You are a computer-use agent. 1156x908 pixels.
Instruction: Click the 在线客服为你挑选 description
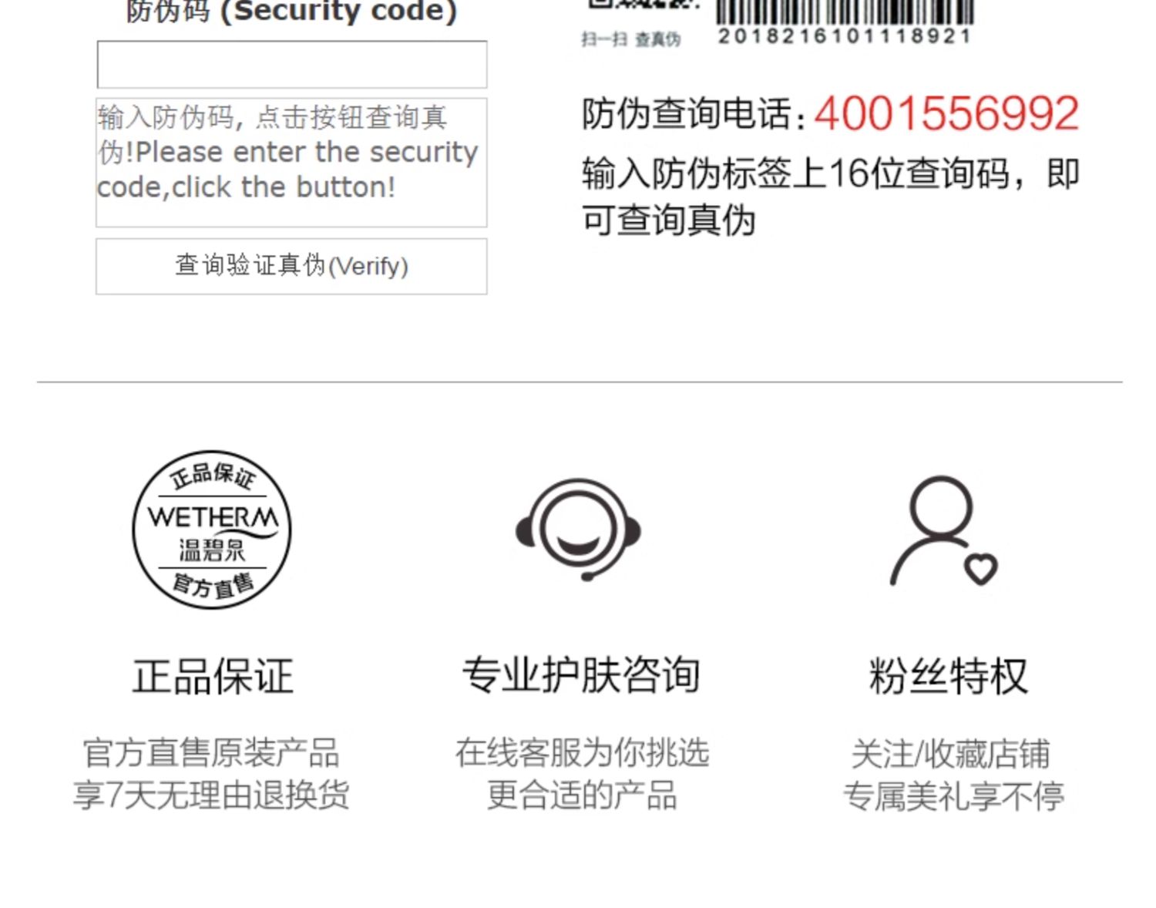(x=582, y=752)
